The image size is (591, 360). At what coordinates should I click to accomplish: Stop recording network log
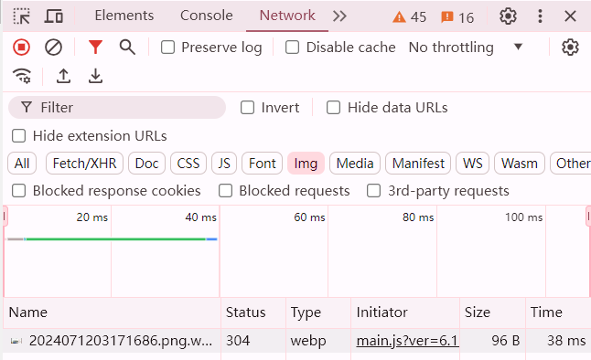pyautogui.click(x=21, y=48)
